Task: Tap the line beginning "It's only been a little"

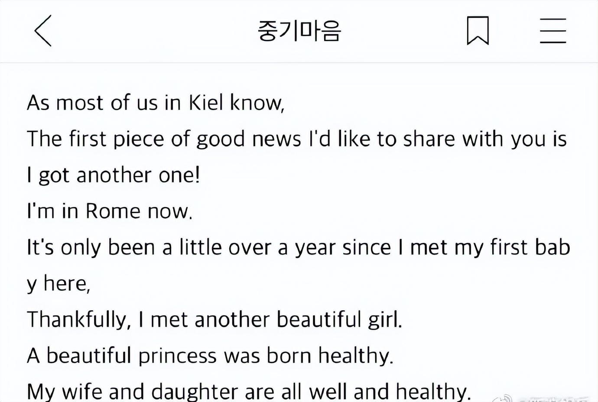Action: pos(298,248)
